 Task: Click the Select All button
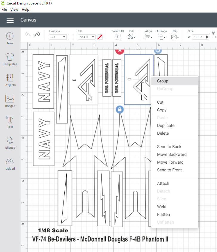[x=118, y=37]
